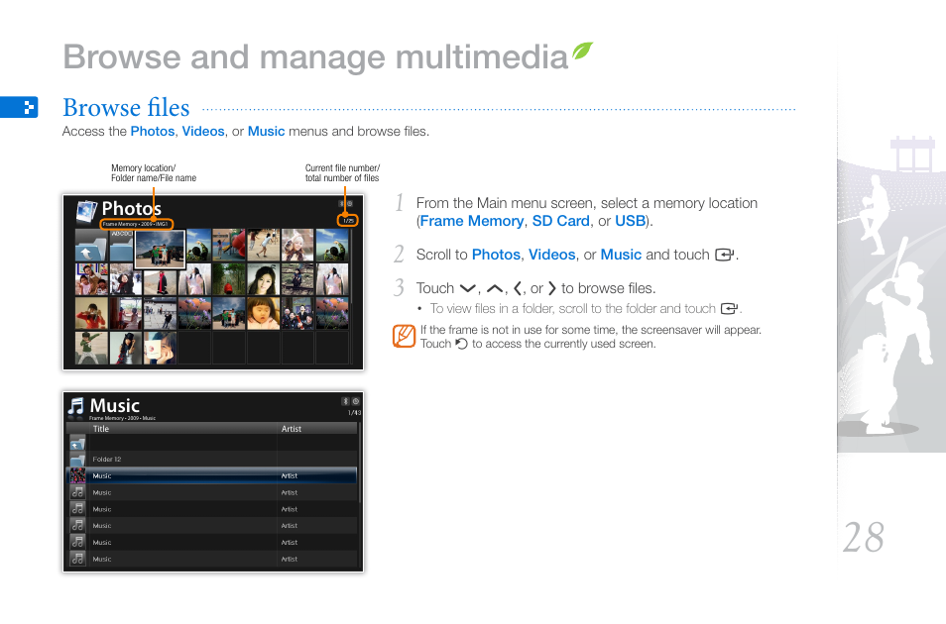The image size is (946, 624).
Task: Click the album art of the highlighted Music row
Action: coord(77,475)
